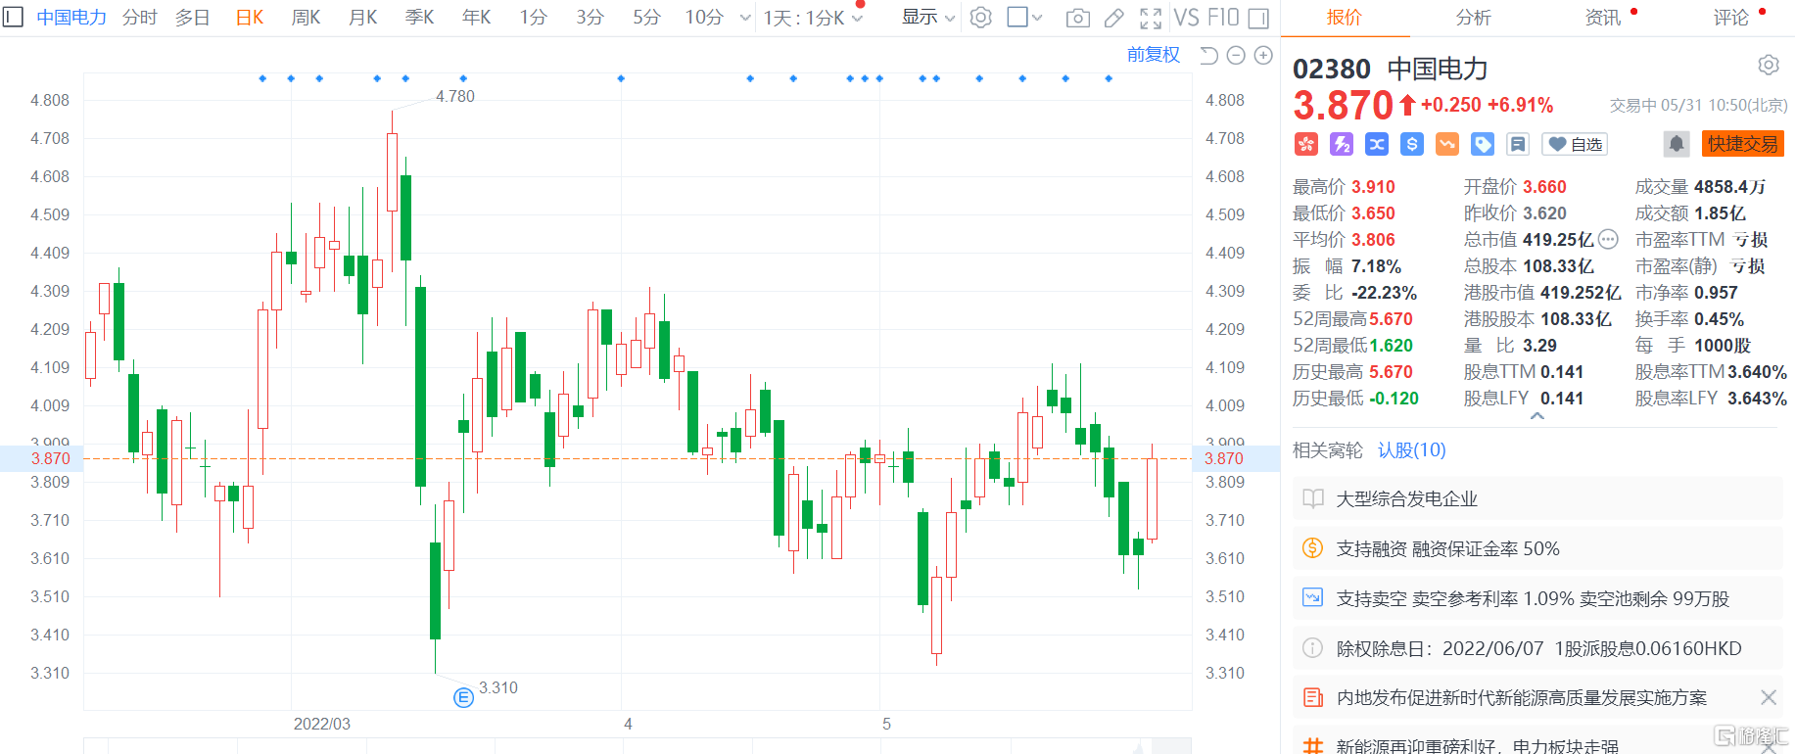Open the 认股(10) warrants link
Viewport: 1796px width, 754px height.
[1411, 449]
